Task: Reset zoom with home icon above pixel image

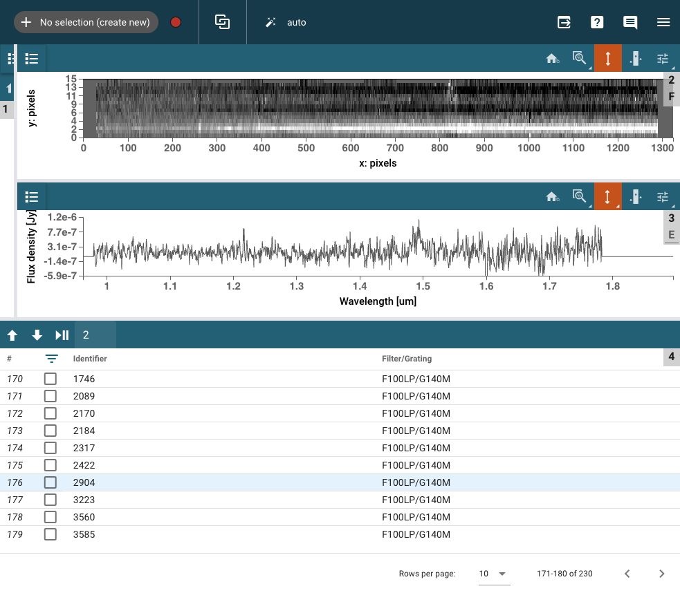Action: (552, 59)
